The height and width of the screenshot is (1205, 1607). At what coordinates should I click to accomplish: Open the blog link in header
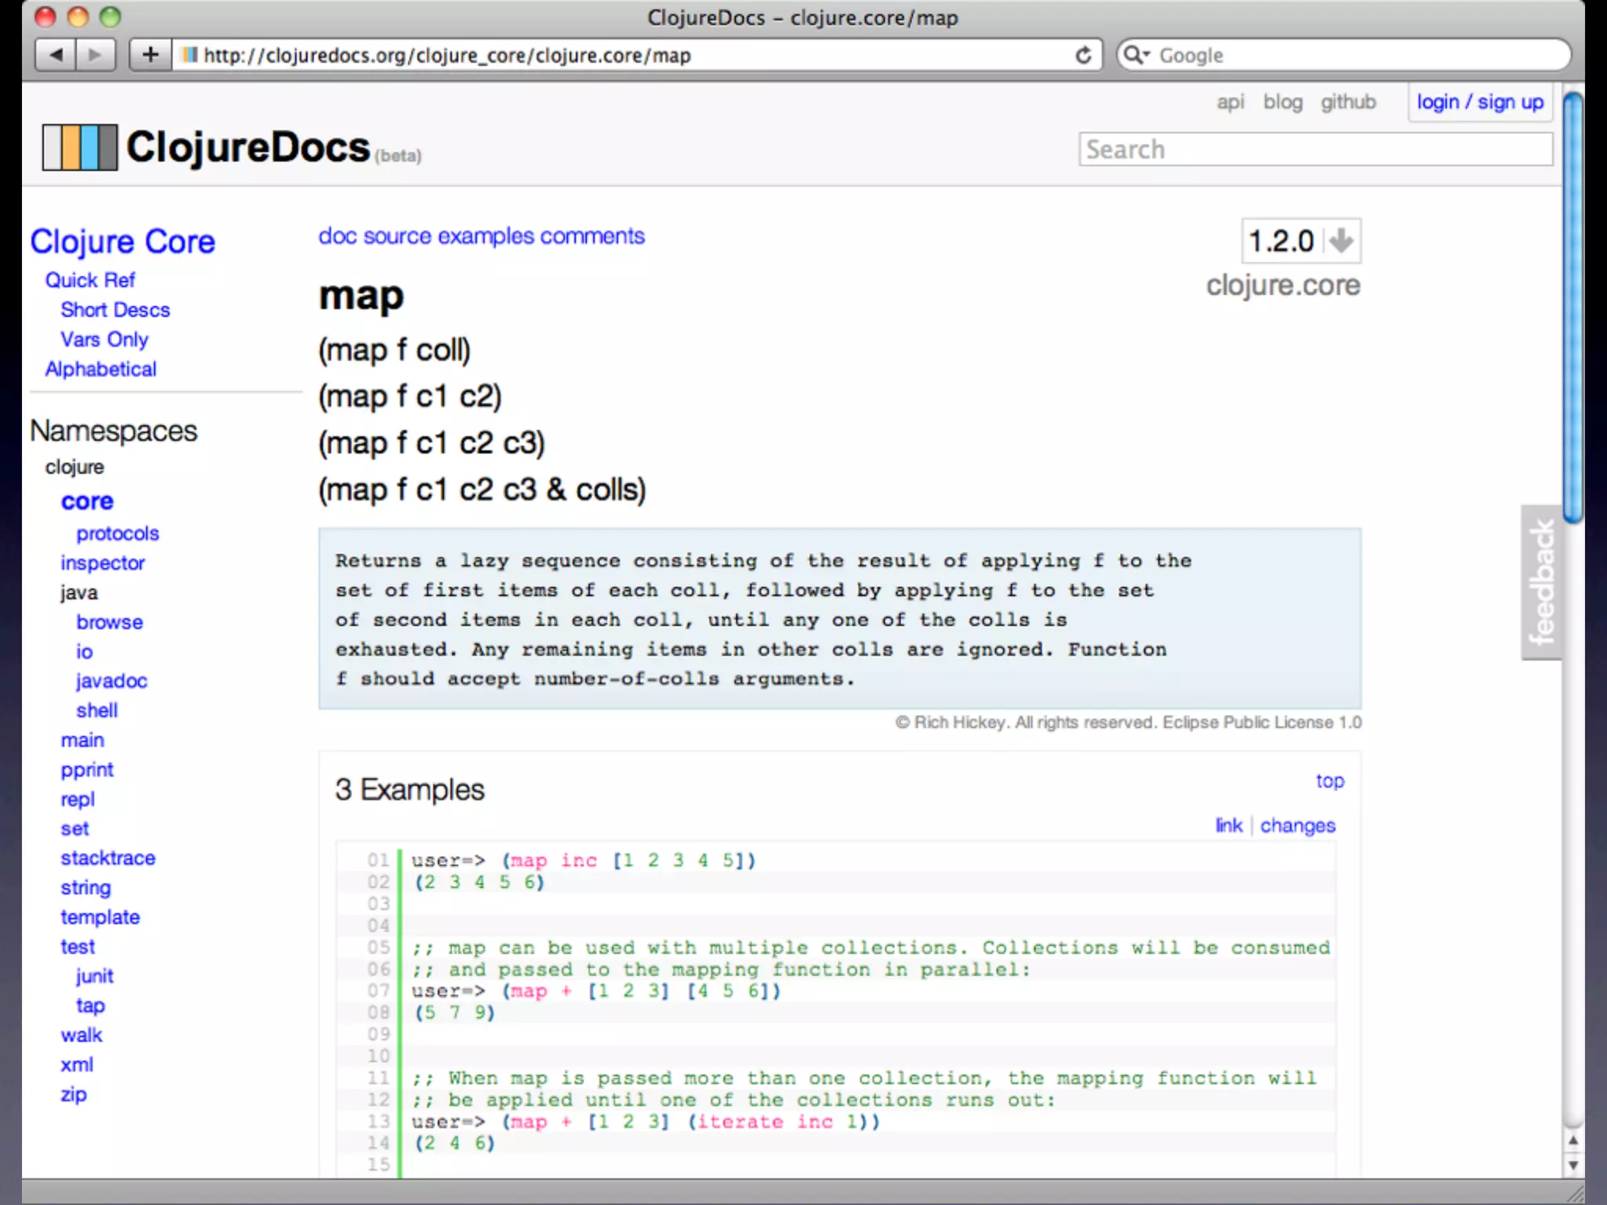coord(1283,102)
